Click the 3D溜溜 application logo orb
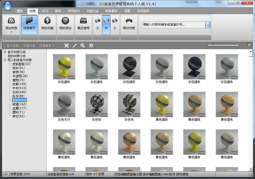Viewport: 255px width, 179px height. pyautogui.click(x=8, y=6)
